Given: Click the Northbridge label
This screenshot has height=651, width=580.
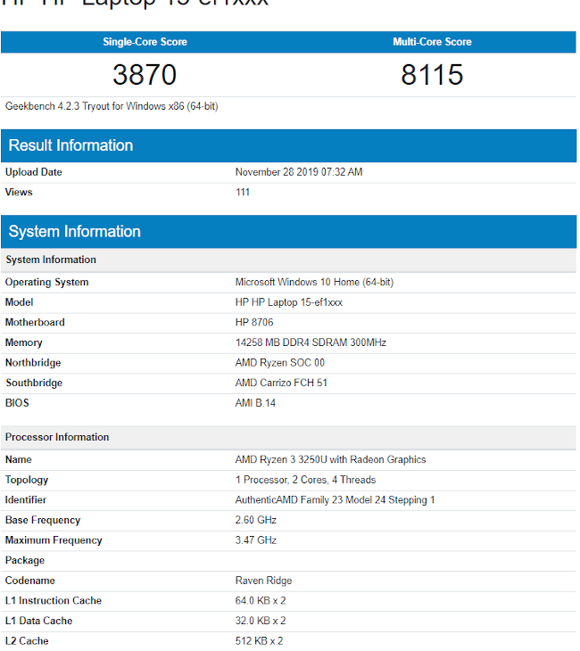Looking at the screenshot, I should click(33, 363).
